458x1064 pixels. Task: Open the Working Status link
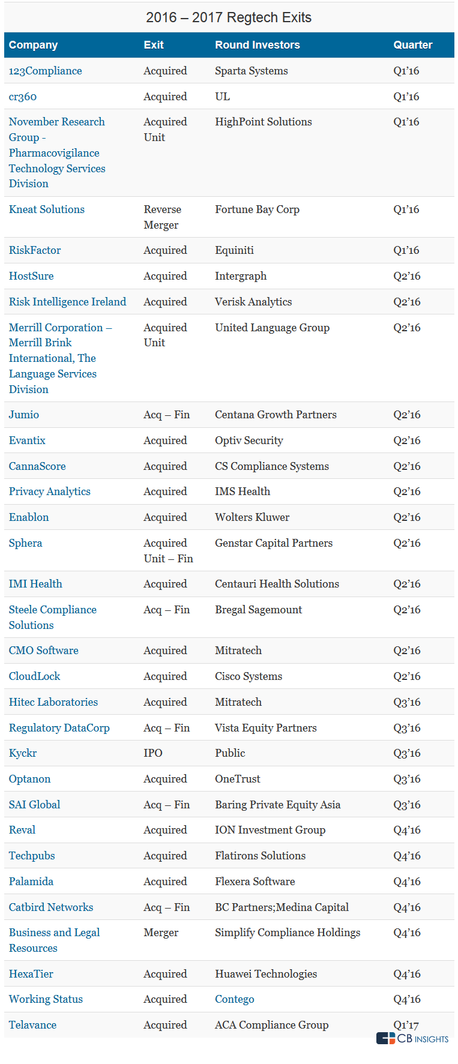coord(46,999)
